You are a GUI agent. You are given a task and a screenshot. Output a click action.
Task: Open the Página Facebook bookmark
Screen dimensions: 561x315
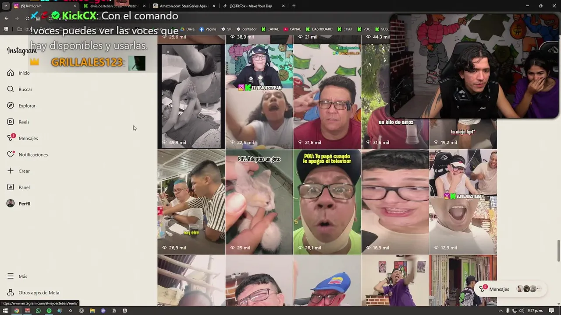pos(208,29)
